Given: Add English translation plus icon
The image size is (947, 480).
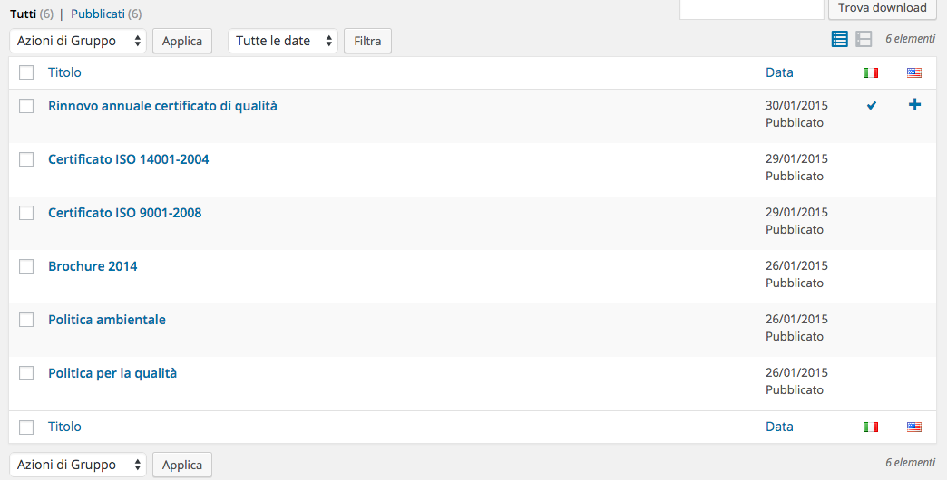Looking at the screenshot, I should [915, 105].
